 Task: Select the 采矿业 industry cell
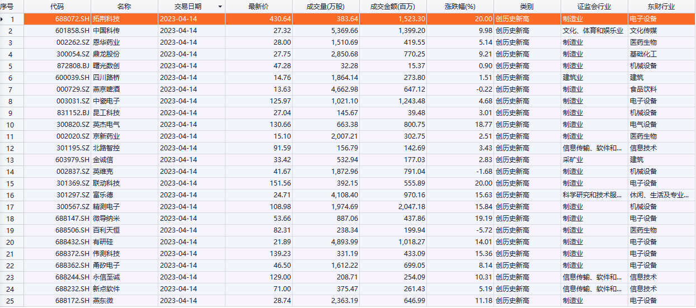[x=573, y=160]
